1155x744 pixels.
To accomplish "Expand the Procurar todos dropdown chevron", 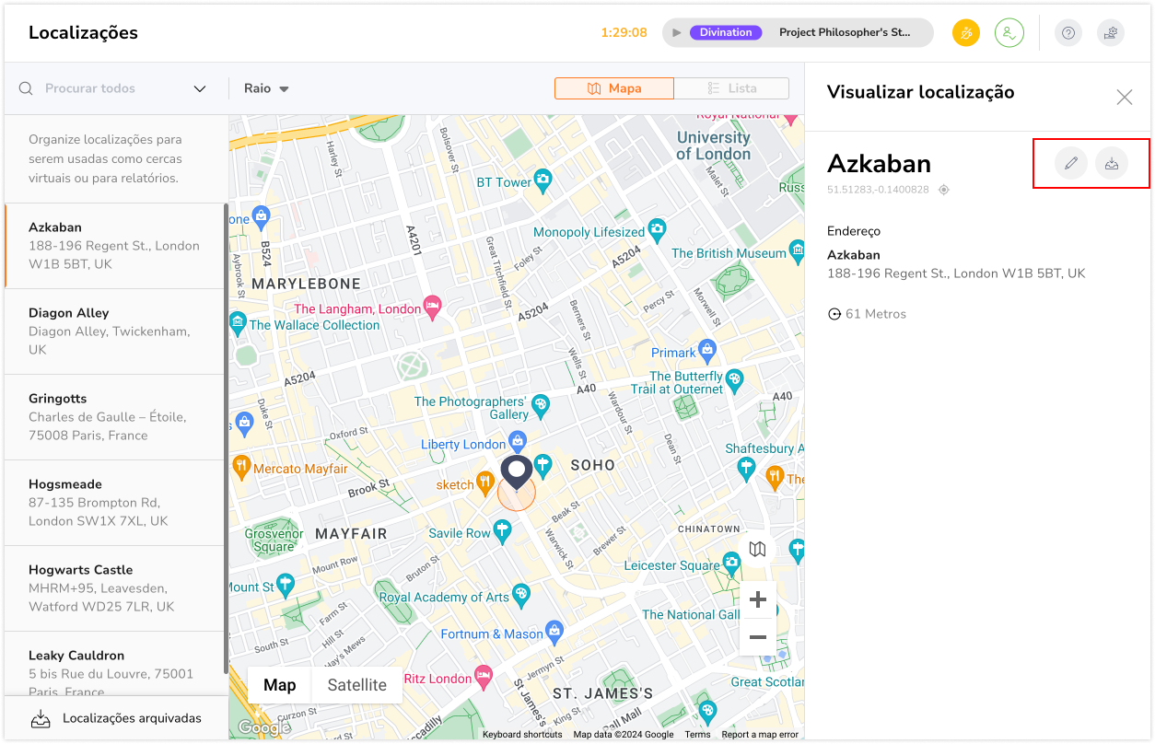I will click(200, 88).
